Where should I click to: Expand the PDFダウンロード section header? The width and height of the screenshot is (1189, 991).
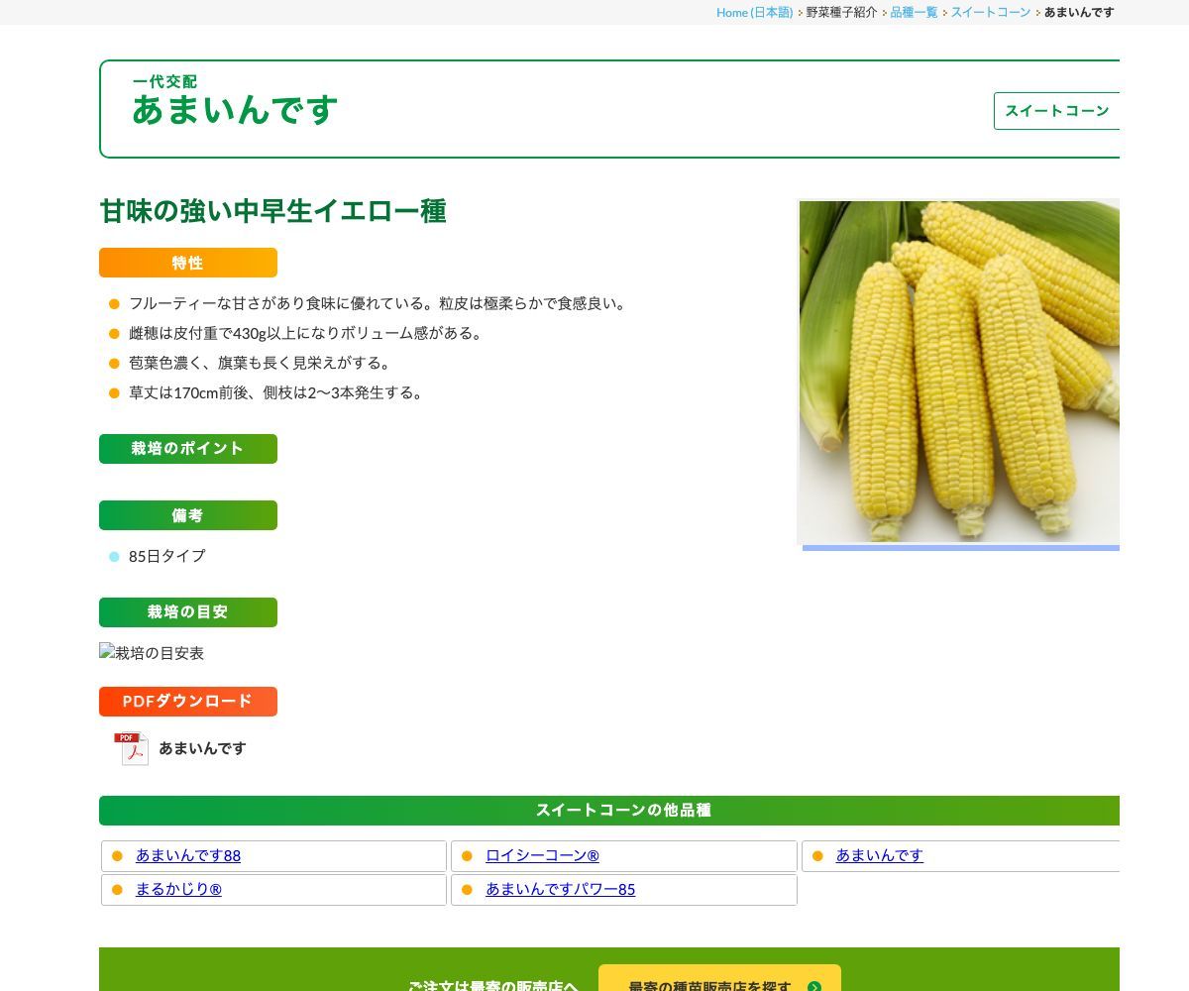pos(187,701)
